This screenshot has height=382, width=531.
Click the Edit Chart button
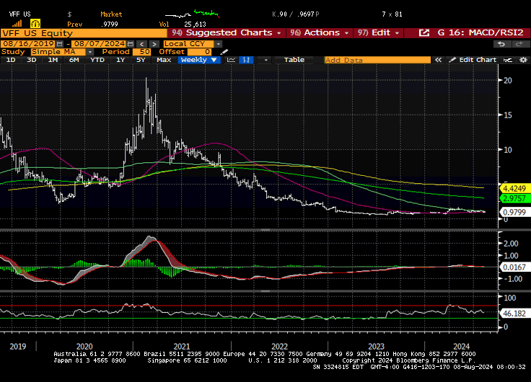coord(473,60)
